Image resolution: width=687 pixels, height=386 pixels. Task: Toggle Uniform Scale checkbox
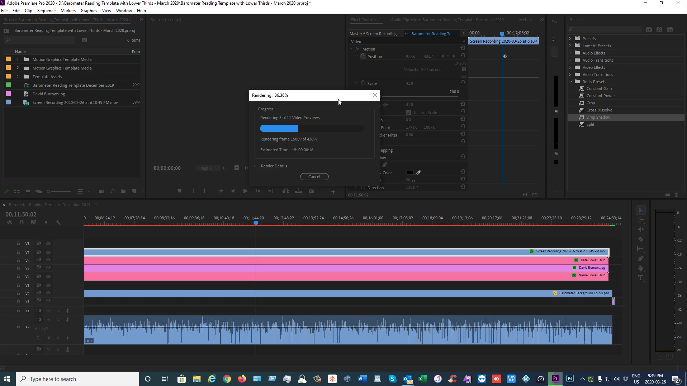(408, 113)
